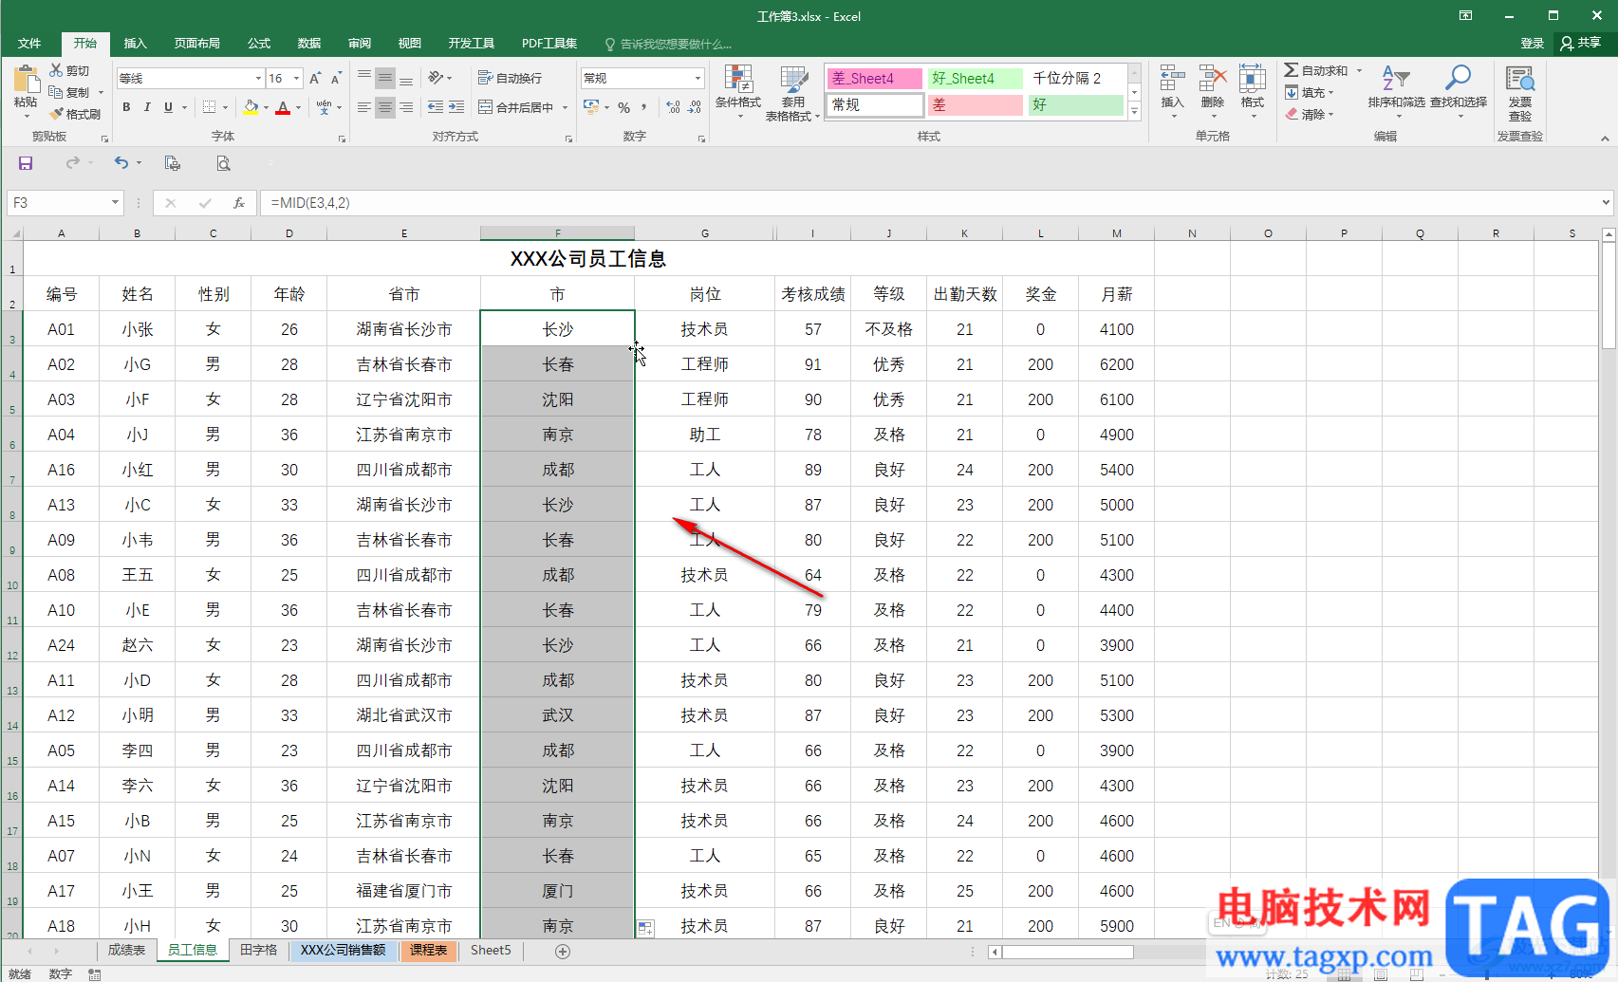The height and width of the screenshot is (982, 1618).
Task: Click the Insert Function fx icon
Action: tap(239, 203)
